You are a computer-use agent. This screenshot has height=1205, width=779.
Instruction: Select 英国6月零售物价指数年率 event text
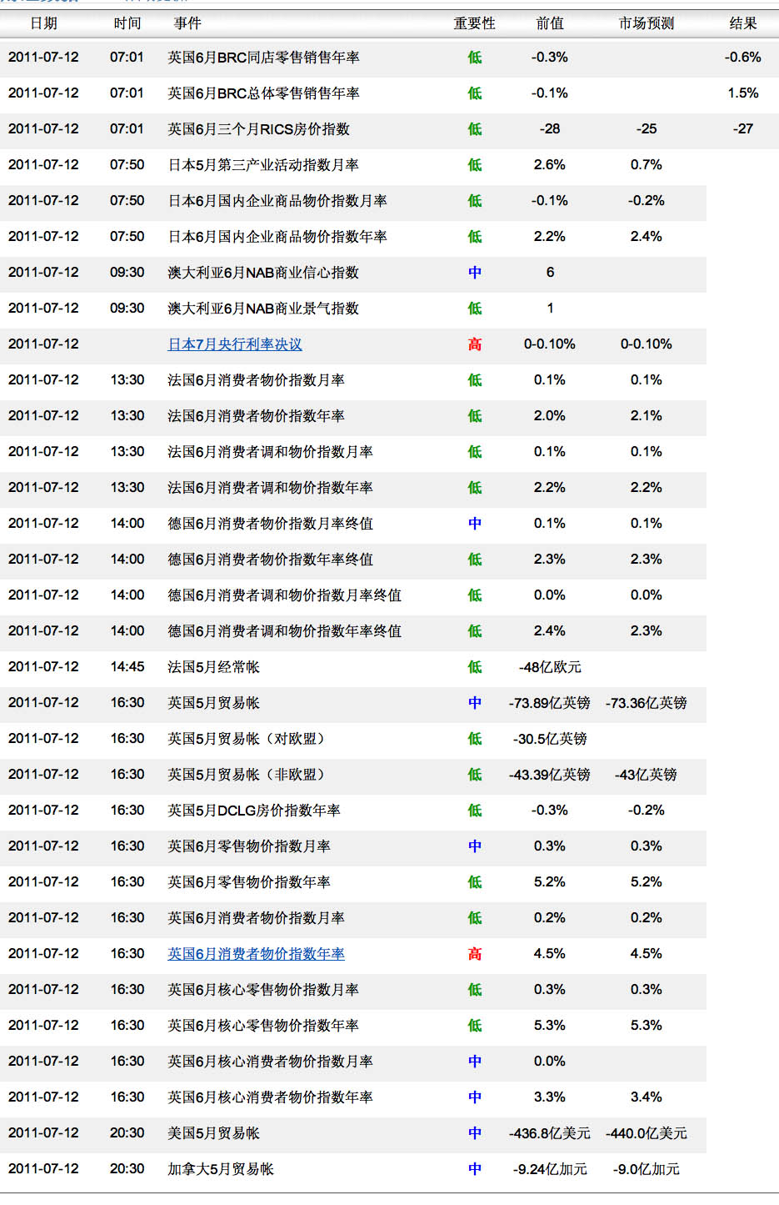click(x=249, y=882)
